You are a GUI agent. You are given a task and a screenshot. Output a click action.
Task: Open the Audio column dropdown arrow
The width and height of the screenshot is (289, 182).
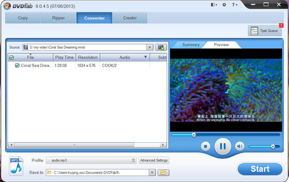(145, 57)
